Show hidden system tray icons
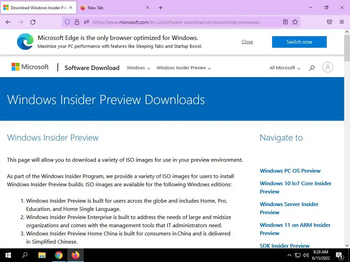 pyautogui.click(x=289, y=255)
